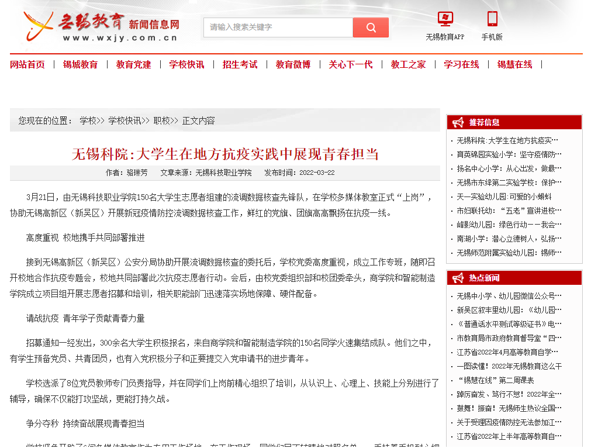Open the 教育党建 navigation item
The width and height of the screenshot is (591, 448).
[x=133, y=64]
